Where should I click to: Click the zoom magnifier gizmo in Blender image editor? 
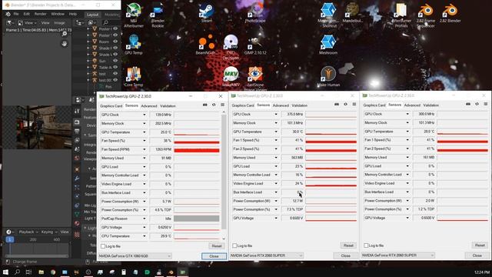click(65, 34)
